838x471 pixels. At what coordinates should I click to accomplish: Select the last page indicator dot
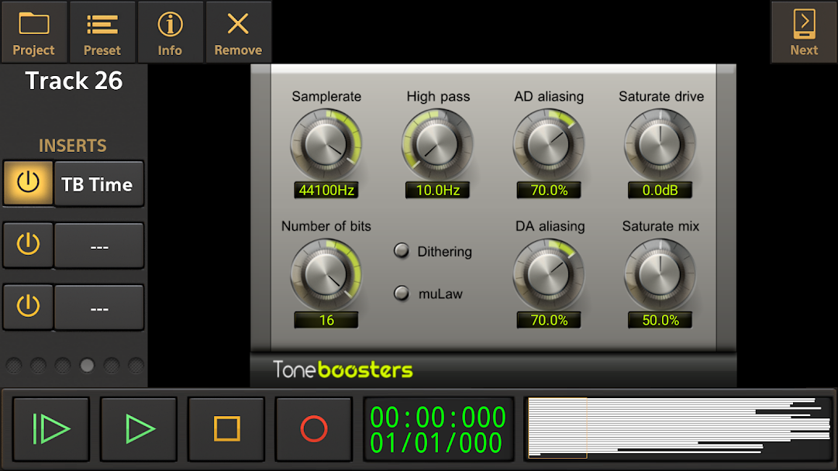click(x=136, y=366)
